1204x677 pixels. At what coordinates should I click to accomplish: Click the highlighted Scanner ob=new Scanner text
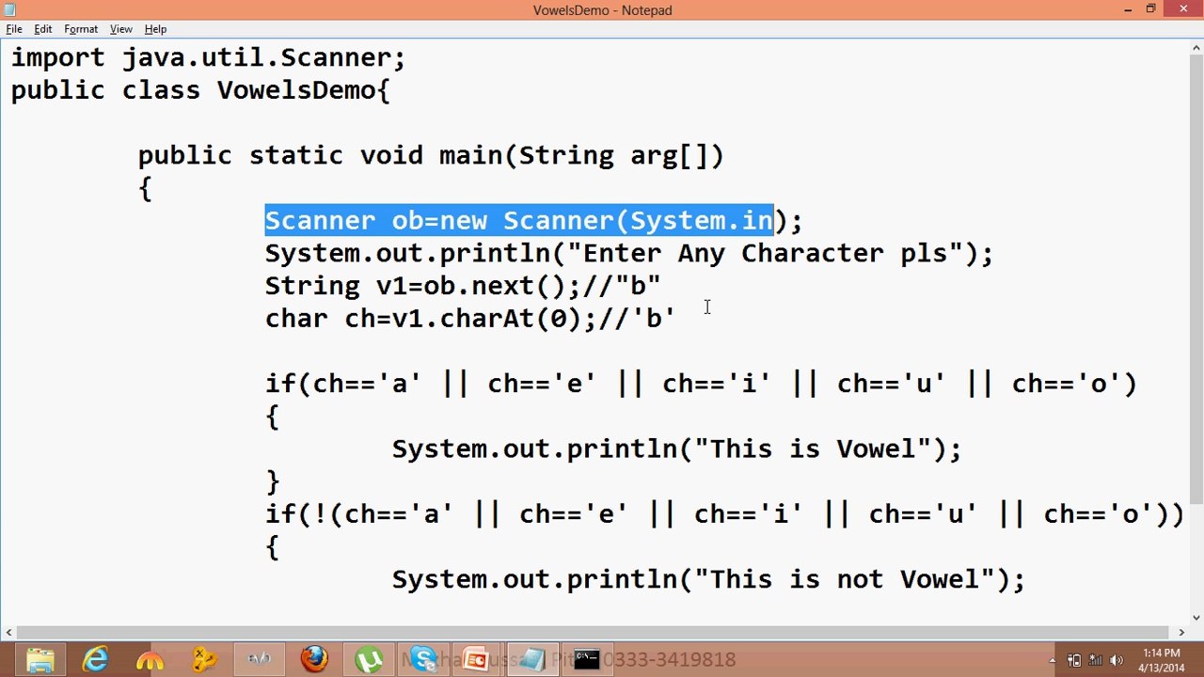pos(519,221)
